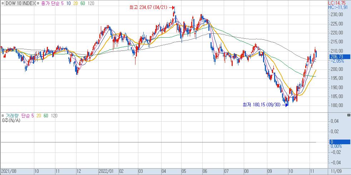Select the DOW 10 INDEX title box
Screen dimensions: 351x175
tap(20, 3)
